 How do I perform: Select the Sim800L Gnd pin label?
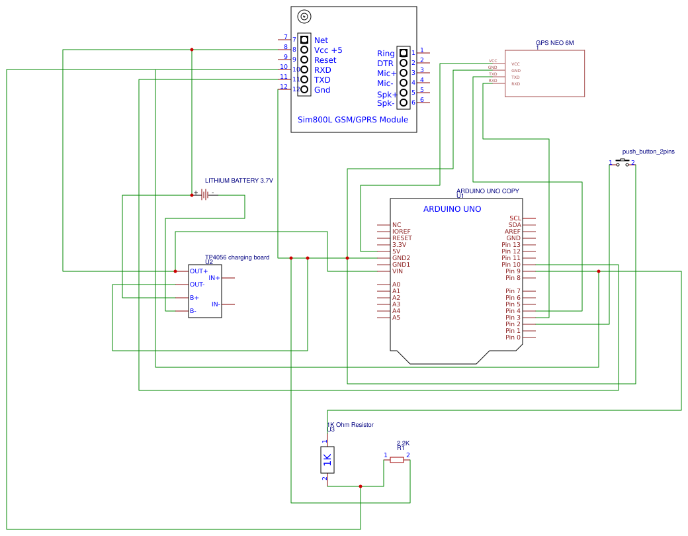[x=322, y=90]
